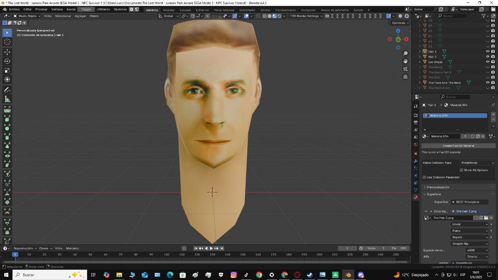Open F3D Render Settings
The width and height of the screenshot is (498, 280).
click(x=306, y=16)
